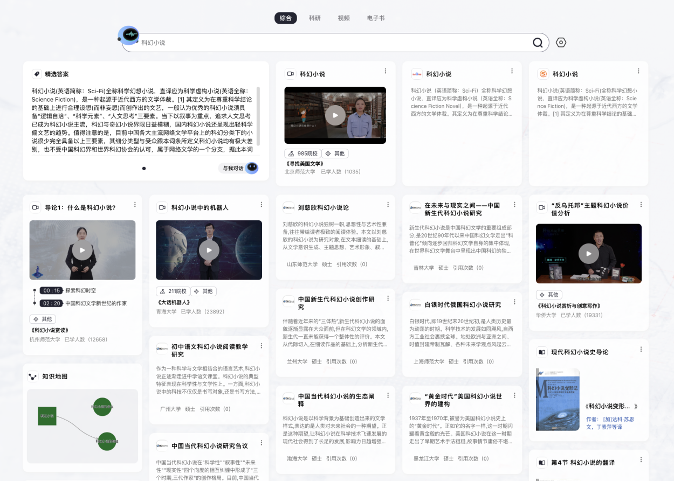
Task: Open three-dot menu on 白银时代俄国科幻小说研究
Action: (514, 302)
